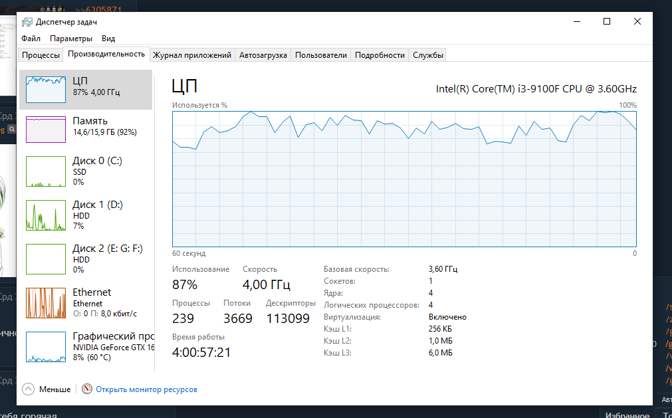672x418 pixels.
Task: Open the Вид menu
Action: coord(108,39)
